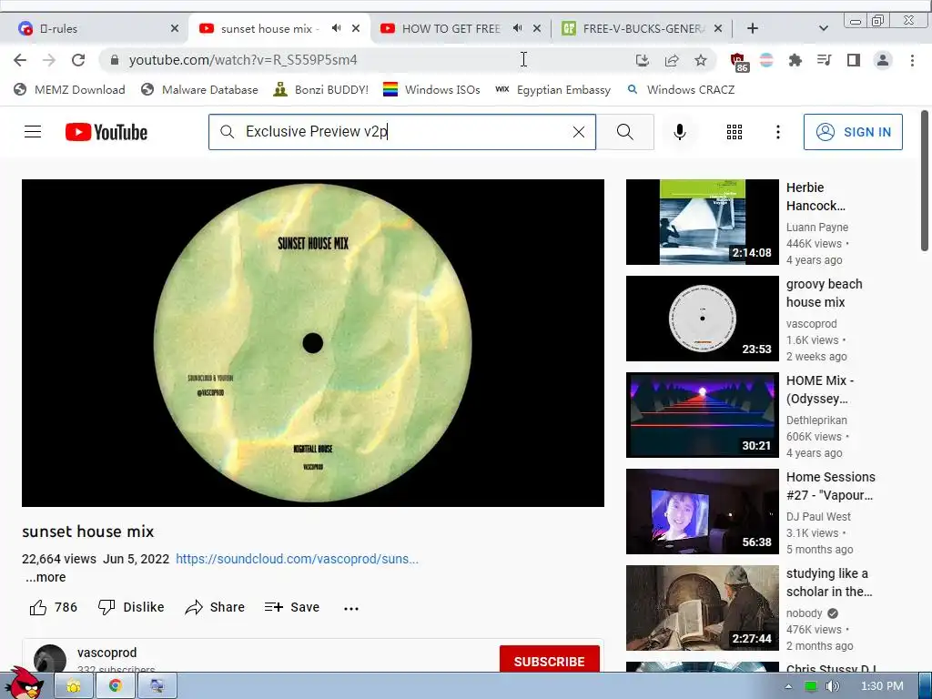The width and height of the screenshot is (932, 699).
Task: Close the sunset house mix tab
Action: pos(356,28)
